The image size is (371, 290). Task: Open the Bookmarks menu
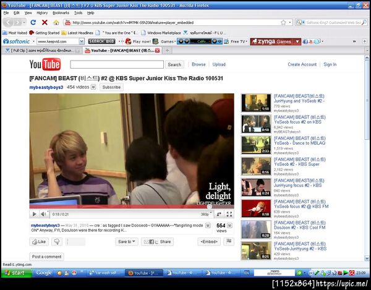coord(61,13)
